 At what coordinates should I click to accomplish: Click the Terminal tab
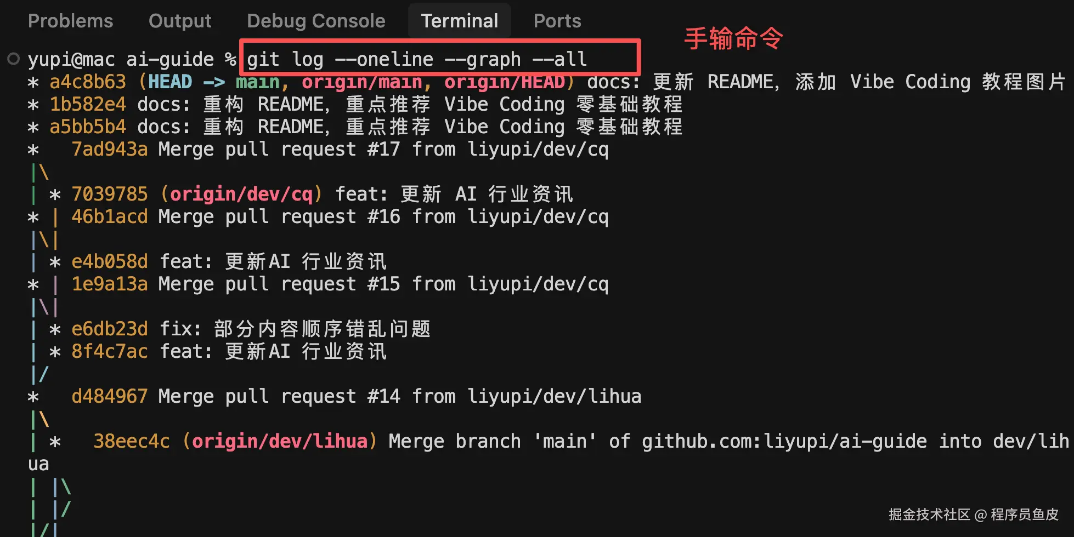[460, 21]
